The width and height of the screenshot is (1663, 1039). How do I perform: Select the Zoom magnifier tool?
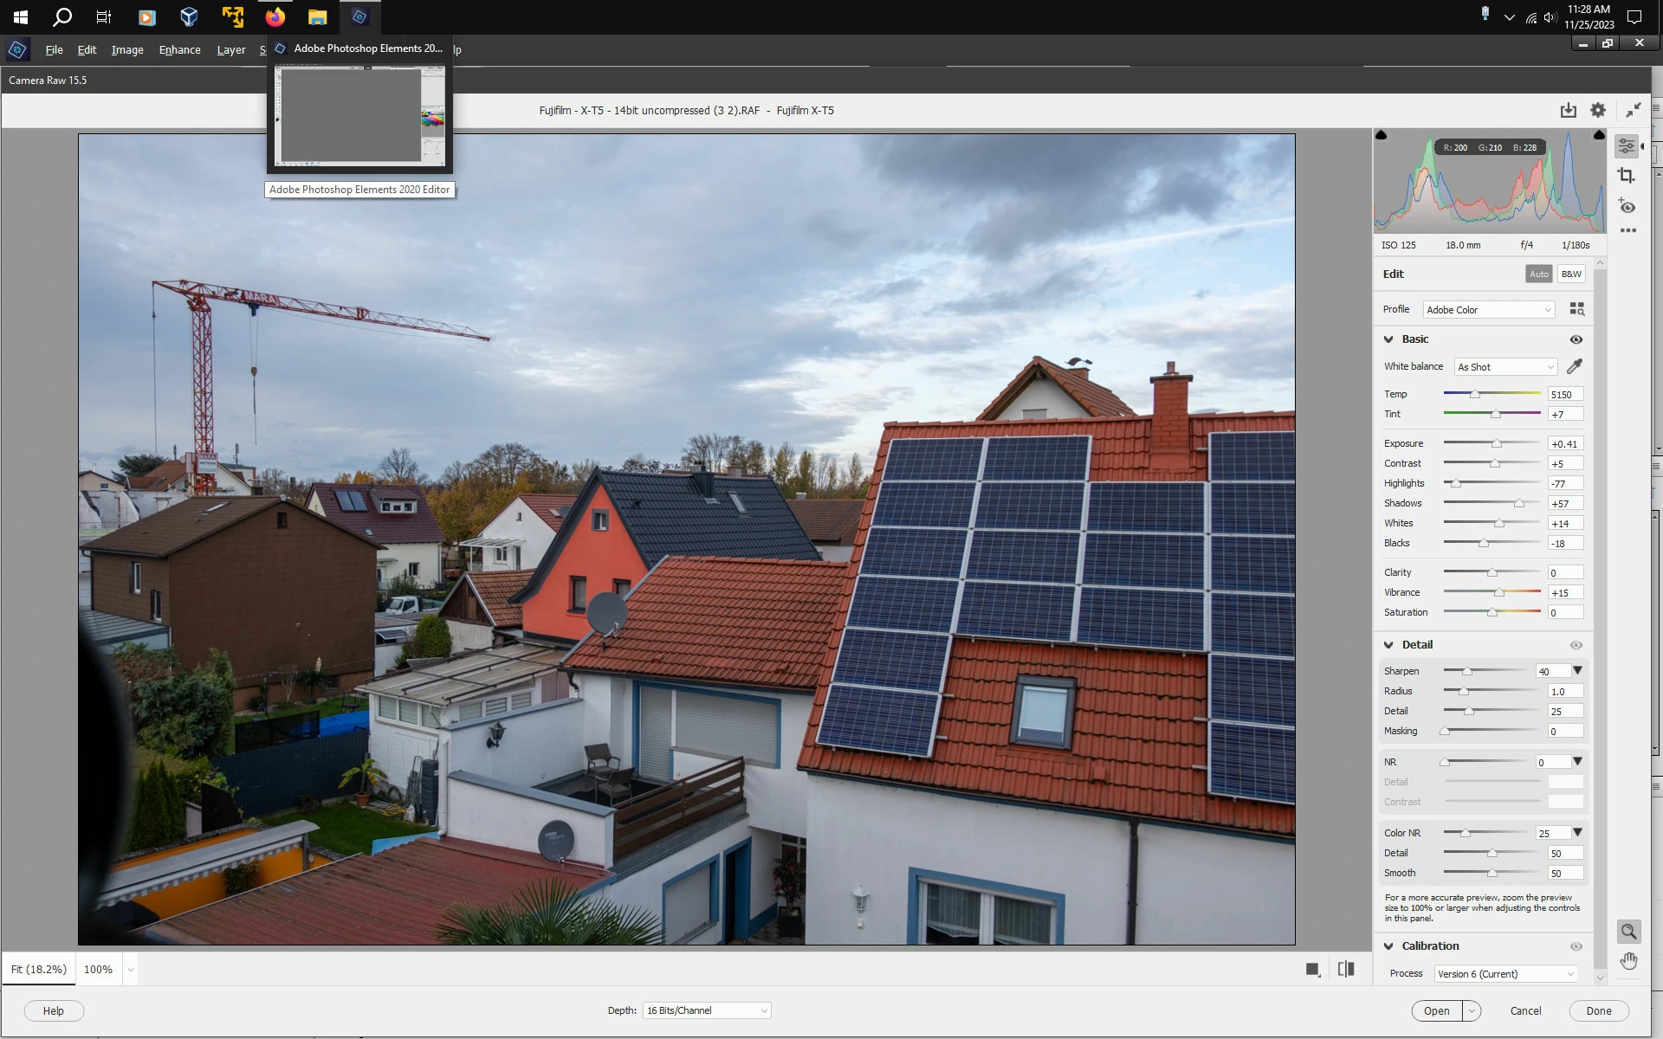[x=1628, y=932]
